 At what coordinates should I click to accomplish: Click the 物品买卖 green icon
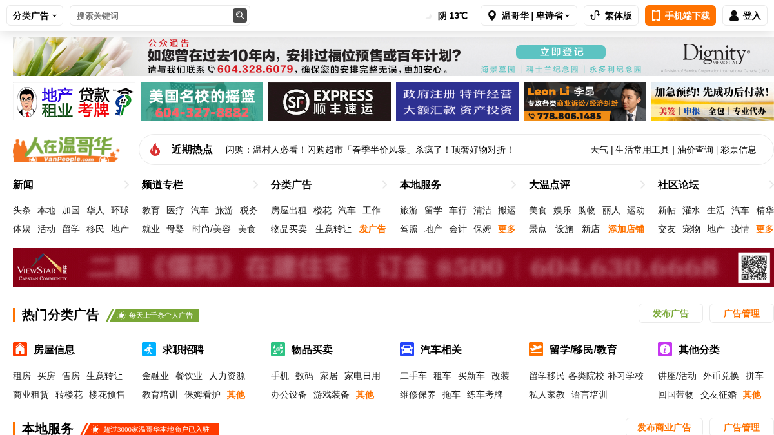pos(278,349)
